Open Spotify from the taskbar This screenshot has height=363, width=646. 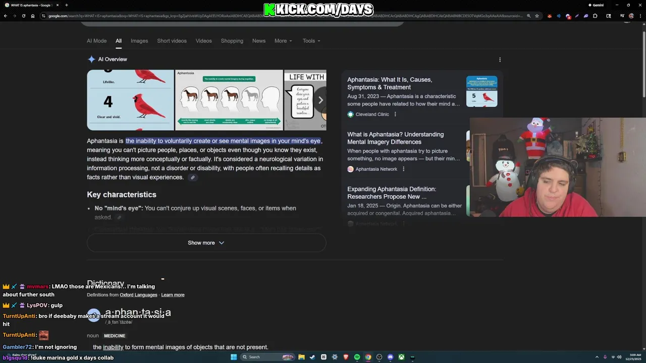[357, 357]
